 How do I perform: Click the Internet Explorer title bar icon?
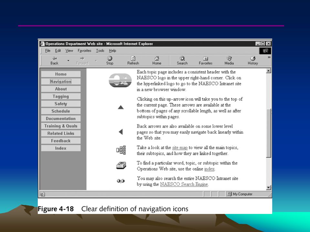(42, 44)
